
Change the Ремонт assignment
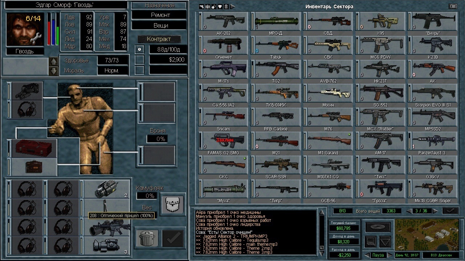[x=159, y=15]
